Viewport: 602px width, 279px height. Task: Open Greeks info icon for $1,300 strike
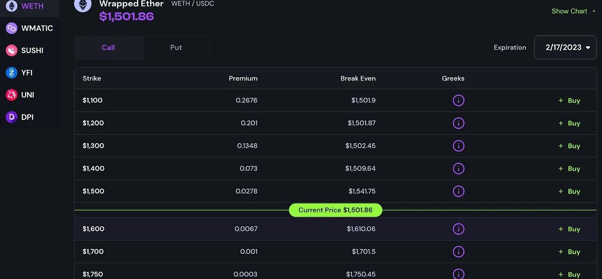click(459, 146)
